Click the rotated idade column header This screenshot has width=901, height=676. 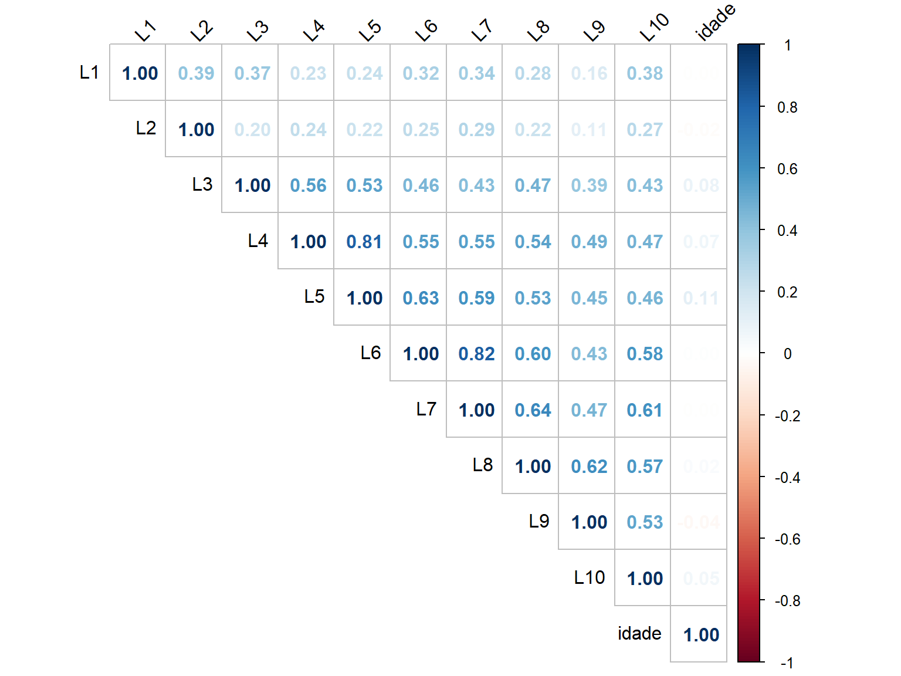coord(715,22)
